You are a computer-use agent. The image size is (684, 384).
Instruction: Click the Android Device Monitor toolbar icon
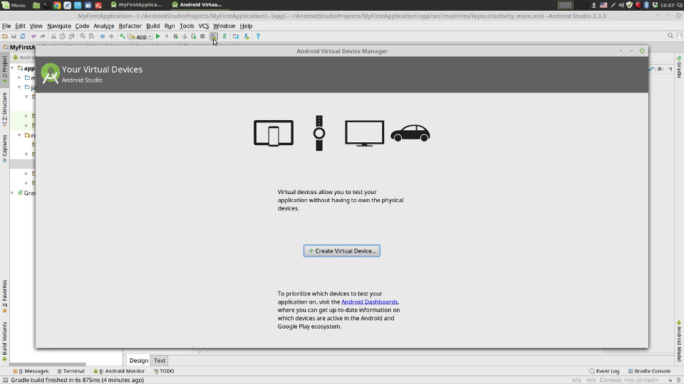[x=247, y=36]
